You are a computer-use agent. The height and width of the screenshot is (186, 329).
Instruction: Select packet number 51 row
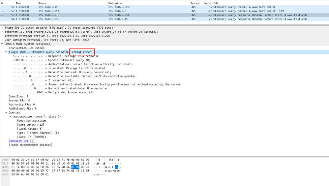coord(164,7)
